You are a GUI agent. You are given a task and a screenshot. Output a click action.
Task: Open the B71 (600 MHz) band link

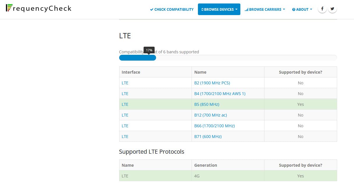(x=208, y=137)
